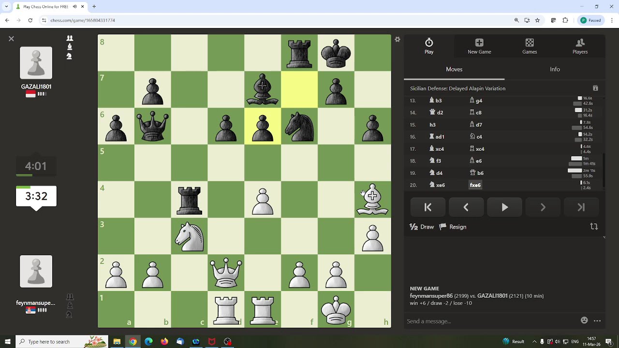Go back one move

point(466,207)
